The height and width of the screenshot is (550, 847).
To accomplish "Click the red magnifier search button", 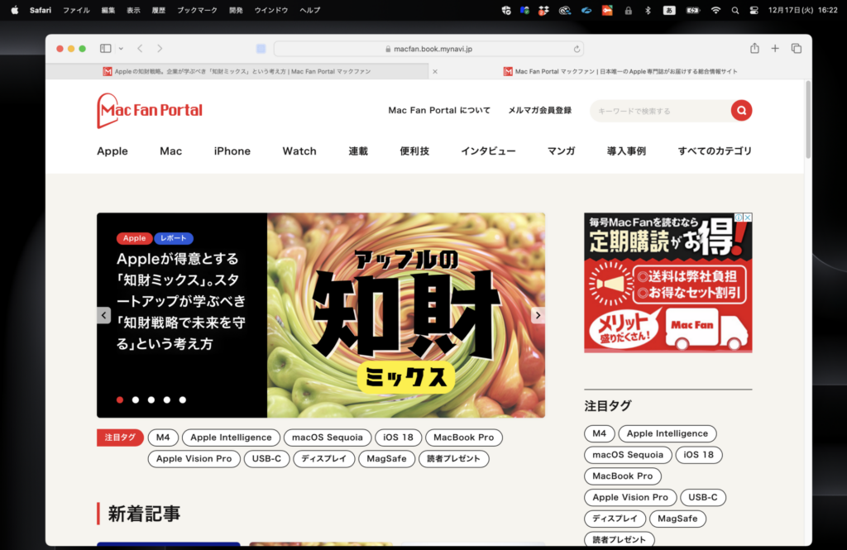I will coord(742,111).
